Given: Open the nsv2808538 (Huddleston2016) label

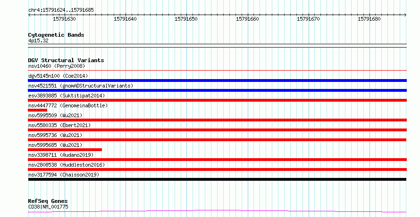Looking at the screenshot, I should point(67,165).
